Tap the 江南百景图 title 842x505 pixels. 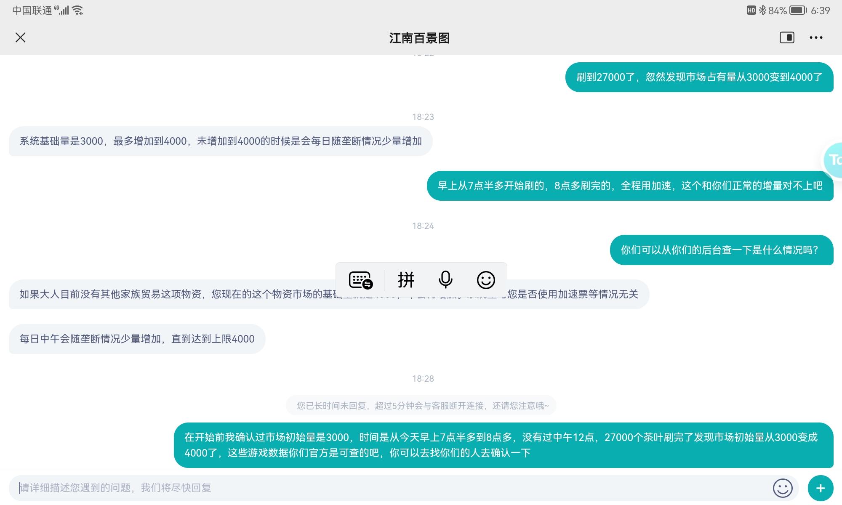[x=419, y=38]
